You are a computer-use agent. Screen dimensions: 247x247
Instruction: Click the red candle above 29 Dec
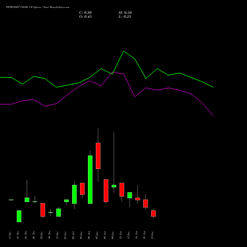[43, 210]
